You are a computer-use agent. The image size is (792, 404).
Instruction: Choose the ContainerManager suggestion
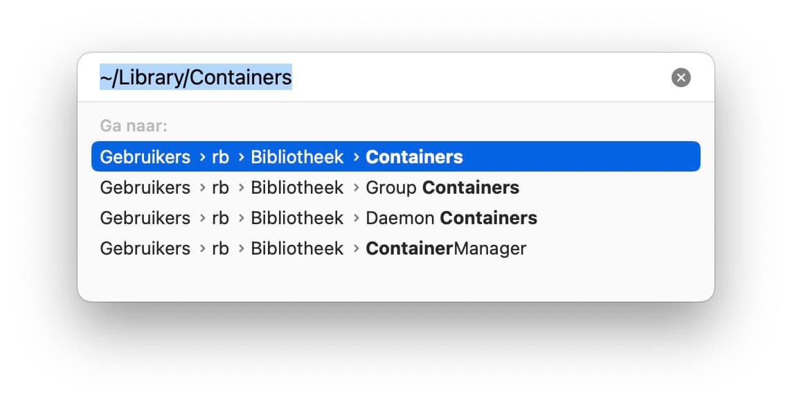(x=395, y=248)
